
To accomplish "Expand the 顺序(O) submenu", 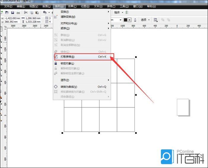I will (82, 28).
